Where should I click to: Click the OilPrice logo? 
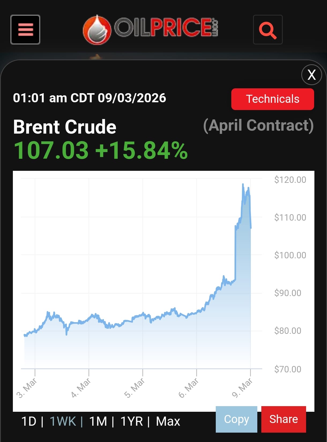150,29
